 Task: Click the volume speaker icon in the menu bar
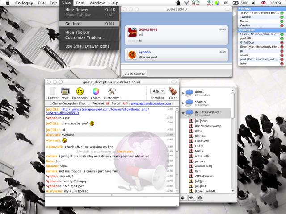pos(253,3)
